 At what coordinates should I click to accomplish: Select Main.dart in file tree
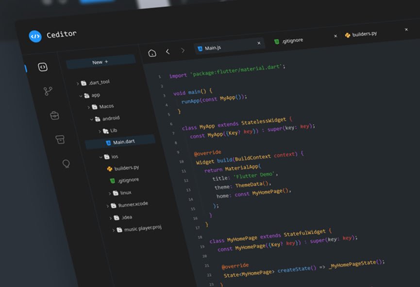tap(123, 142)
